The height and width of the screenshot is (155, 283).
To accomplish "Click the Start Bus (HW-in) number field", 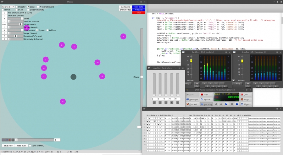I will pyautogui.click(x=4, y=16).
